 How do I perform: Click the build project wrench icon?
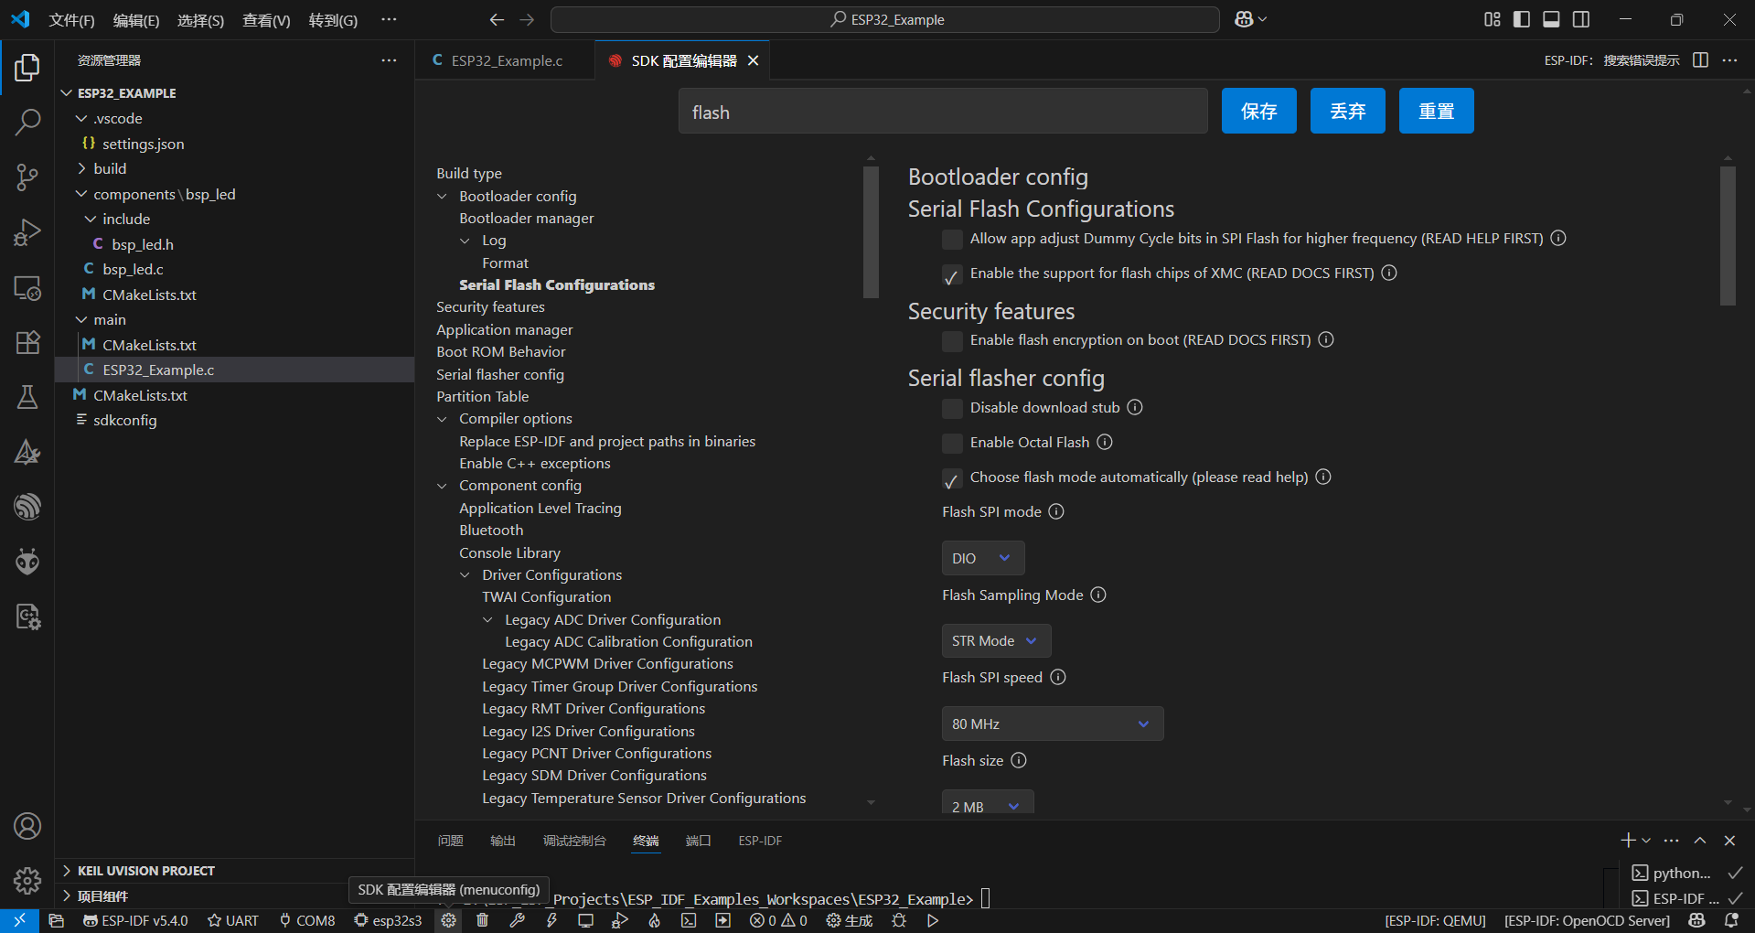(x=518, y=920)
